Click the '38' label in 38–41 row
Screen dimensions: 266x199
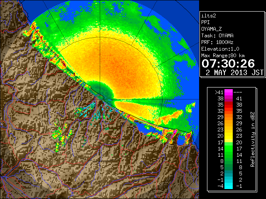pos(221,99)
